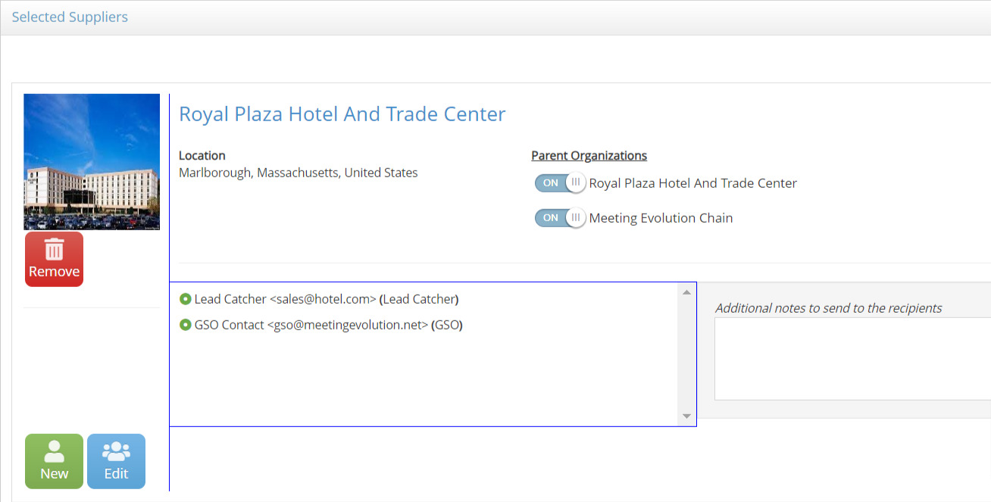The height and width of the screenshot is (502, 991).
Task: Click the red Remove trash button
Action: (54, 259)
